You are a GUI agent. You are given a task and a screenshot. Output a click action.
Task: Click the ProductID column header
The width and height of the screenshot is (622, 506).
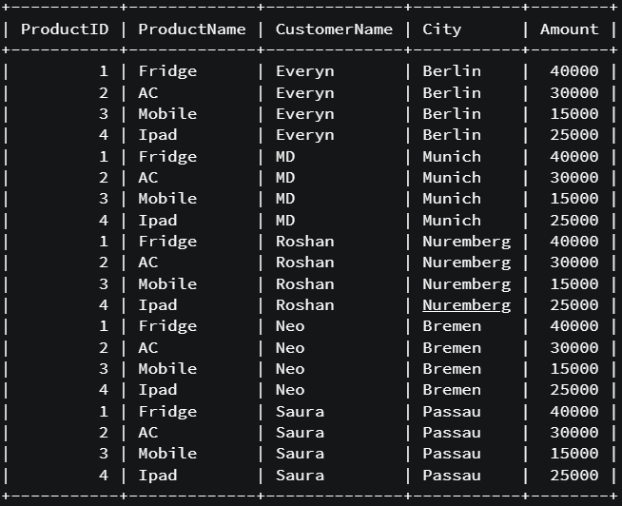pos(65,29)
